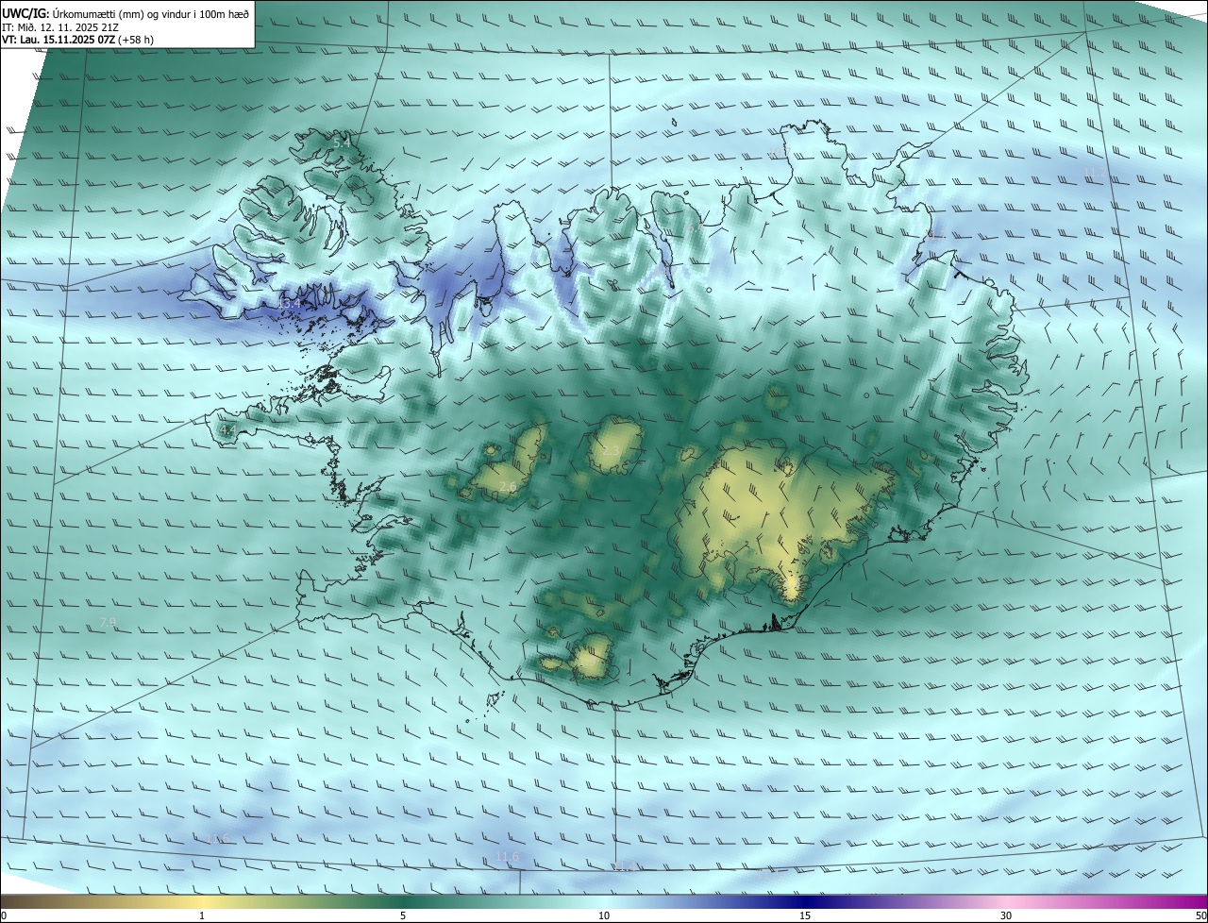Click the UWC/IG title label
Image resolution: width=1208 pixels, height=923 pixels.
click(x=25, y=13)
